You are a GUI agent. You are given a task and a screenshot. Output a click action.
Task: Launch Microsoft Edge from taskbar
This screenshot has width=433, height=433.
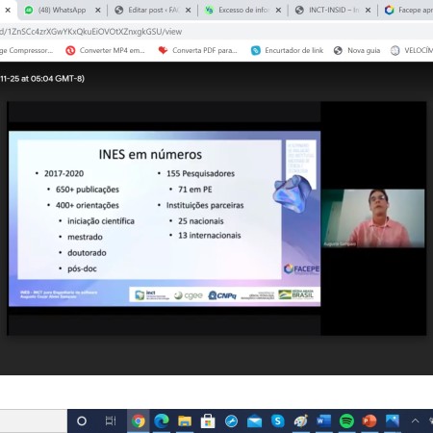(162, 420)
